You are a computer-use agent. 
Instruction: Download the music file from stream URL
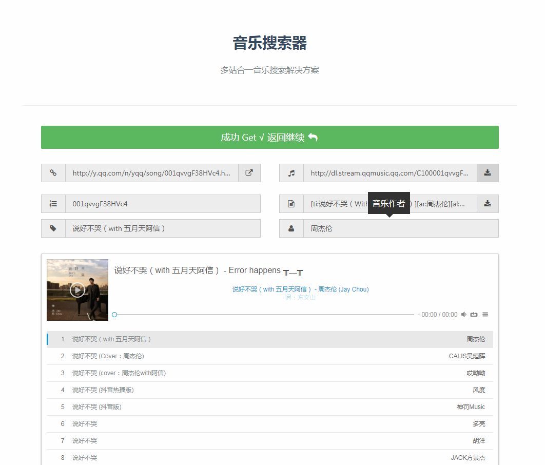pos(488,173)
